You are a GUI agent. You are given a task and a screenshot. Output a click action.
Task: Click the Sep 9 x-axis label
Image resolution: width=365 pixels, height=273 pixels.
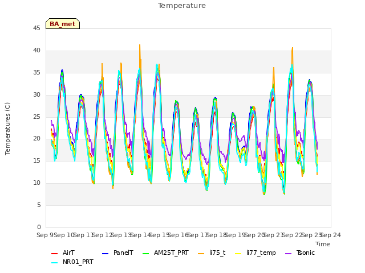coord(45,235)
